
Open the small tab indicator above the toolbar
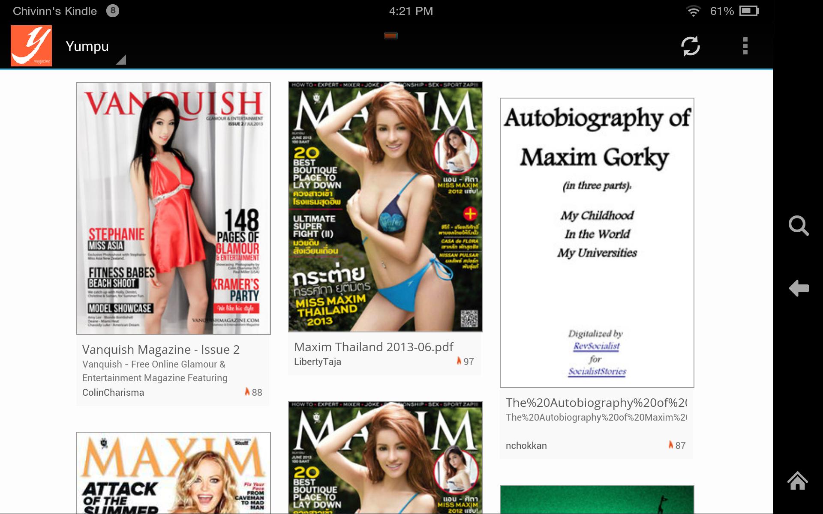[391, 36]
